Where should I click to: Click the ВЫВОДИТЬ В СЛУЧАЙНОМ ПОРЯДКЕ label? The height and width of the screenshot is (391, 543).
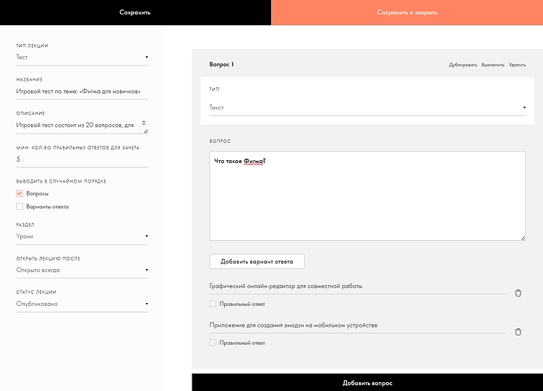[61, 181]
